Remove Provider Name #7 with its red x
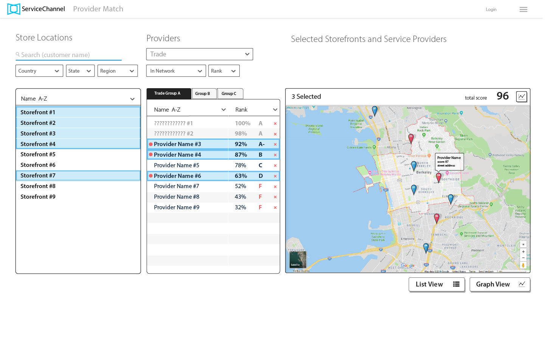The height and width of the screenshot is (341, 545). coord(275,187)
